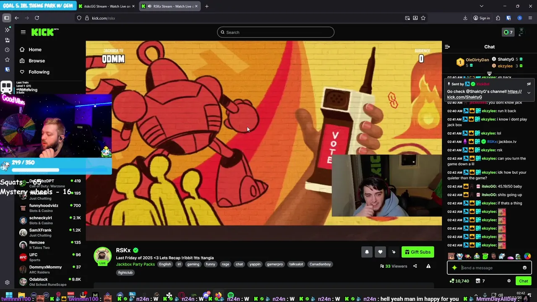Open browser sidebar settings gear

(7, 283)
